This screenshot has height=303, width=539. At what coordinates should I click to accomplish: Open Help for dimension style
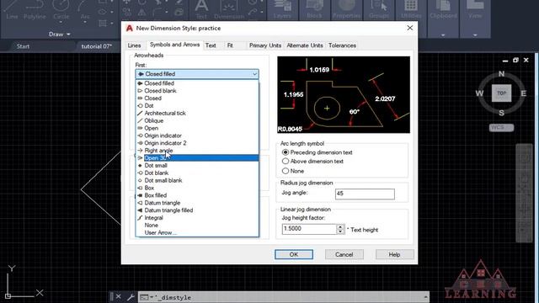(395, 254)
